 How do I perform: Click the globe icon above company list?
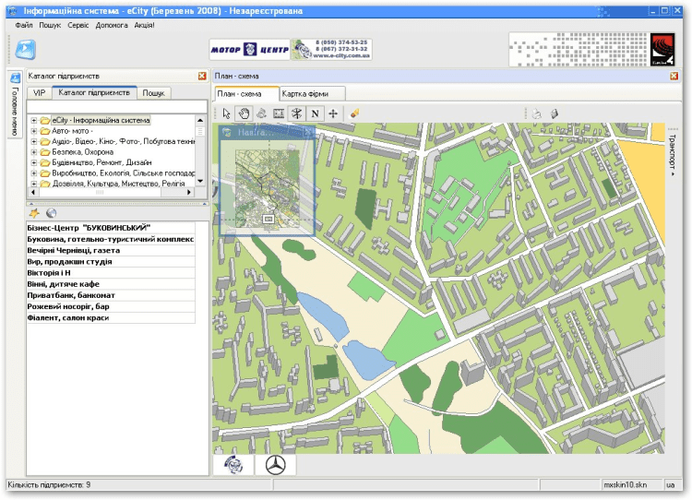pyautogui.click(x=52, y=213)
